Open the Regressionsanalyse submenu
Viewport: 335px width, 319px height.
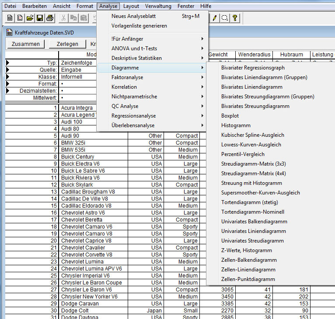[151, 116]
